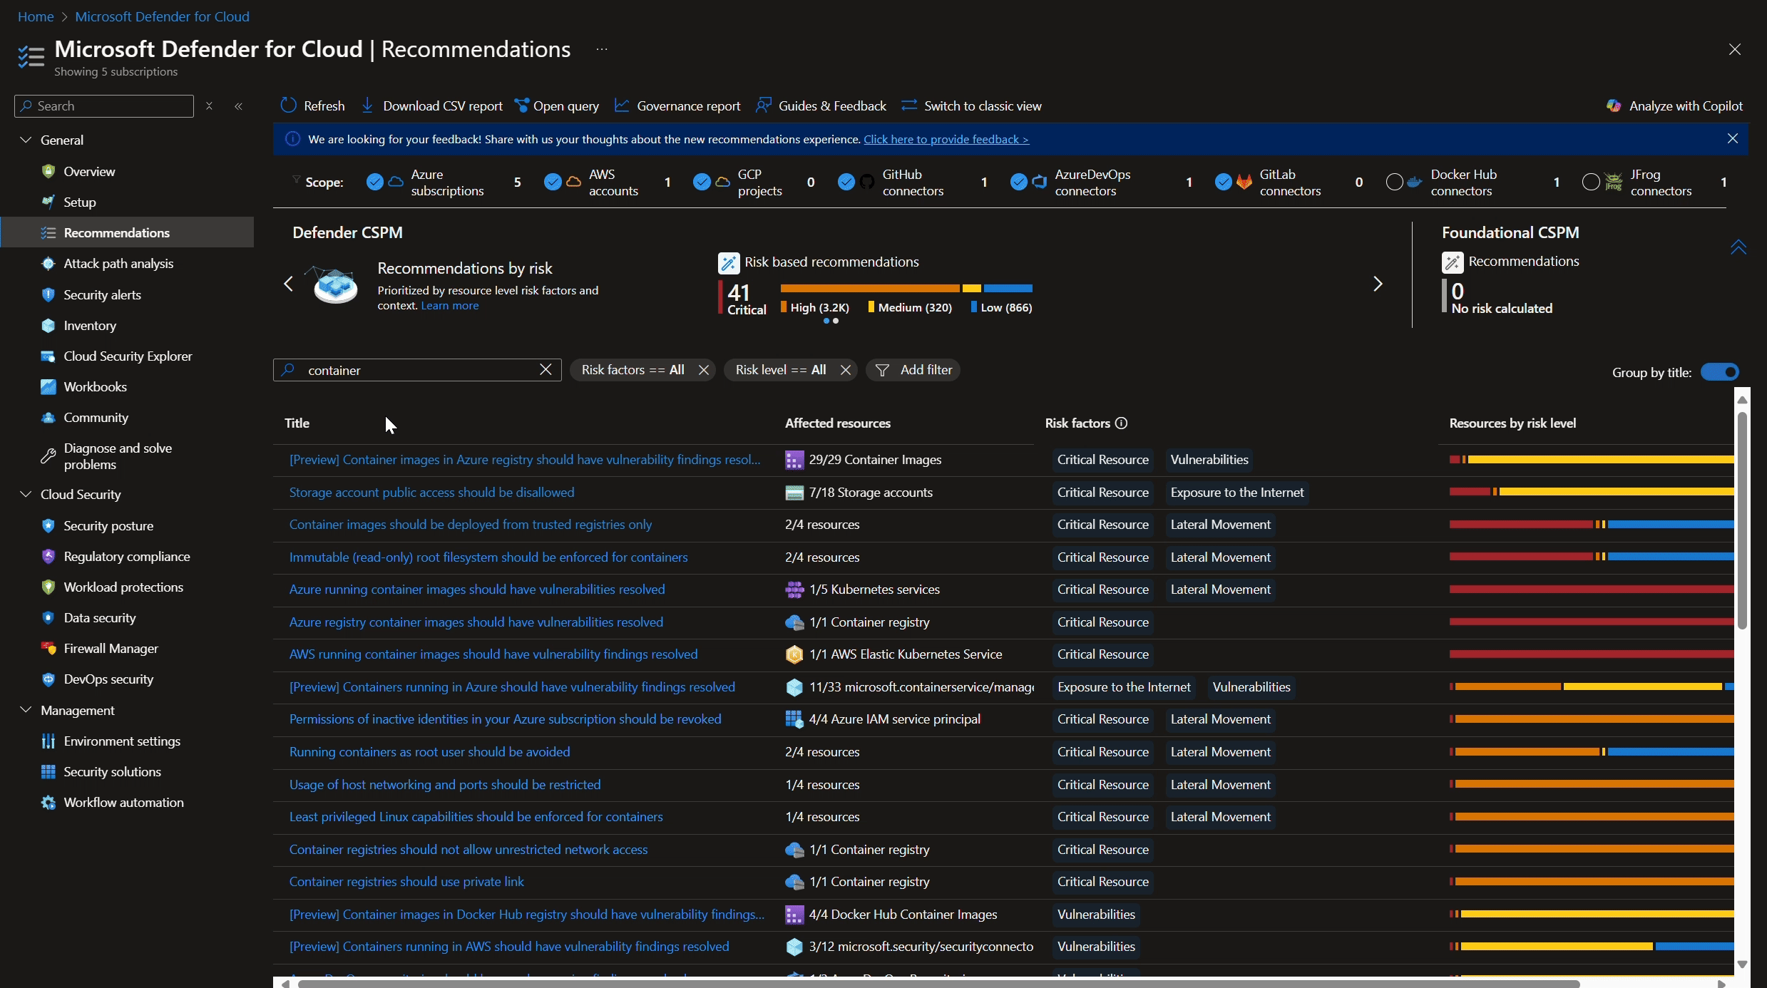This screenshot has width=1767, height=988.
Task: Open Attack path analysis in sidebar
Action: [x=118, y=264]
